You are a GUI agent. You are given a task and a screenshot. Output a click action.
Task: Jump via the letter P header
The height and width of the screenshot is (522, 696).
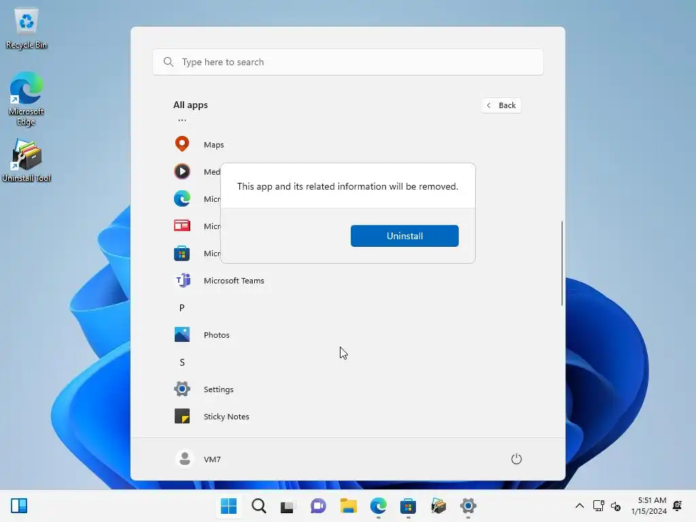click(182, 308)
